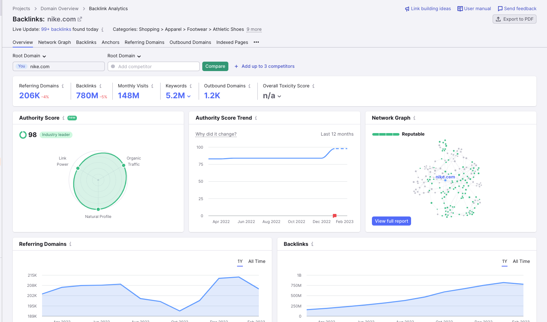Viewport: 547px width, 322px height.
Task: Show Referring Domains metric info icon
Action: (63, 86)
